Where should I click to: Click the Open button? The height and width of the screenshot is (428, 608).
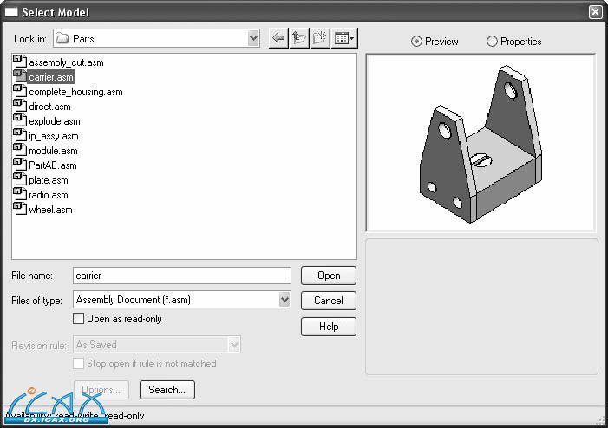pyautogui.click(x=329, y=276)
